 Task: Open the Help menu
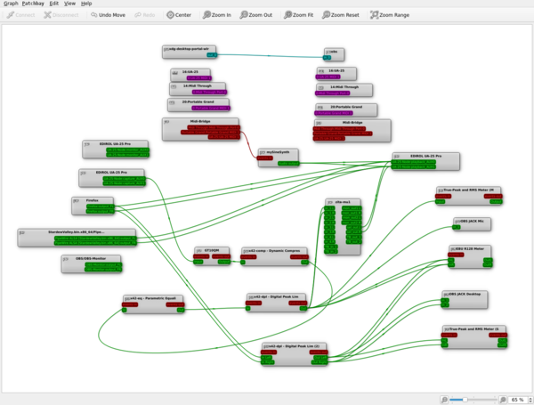click(86, 4)
